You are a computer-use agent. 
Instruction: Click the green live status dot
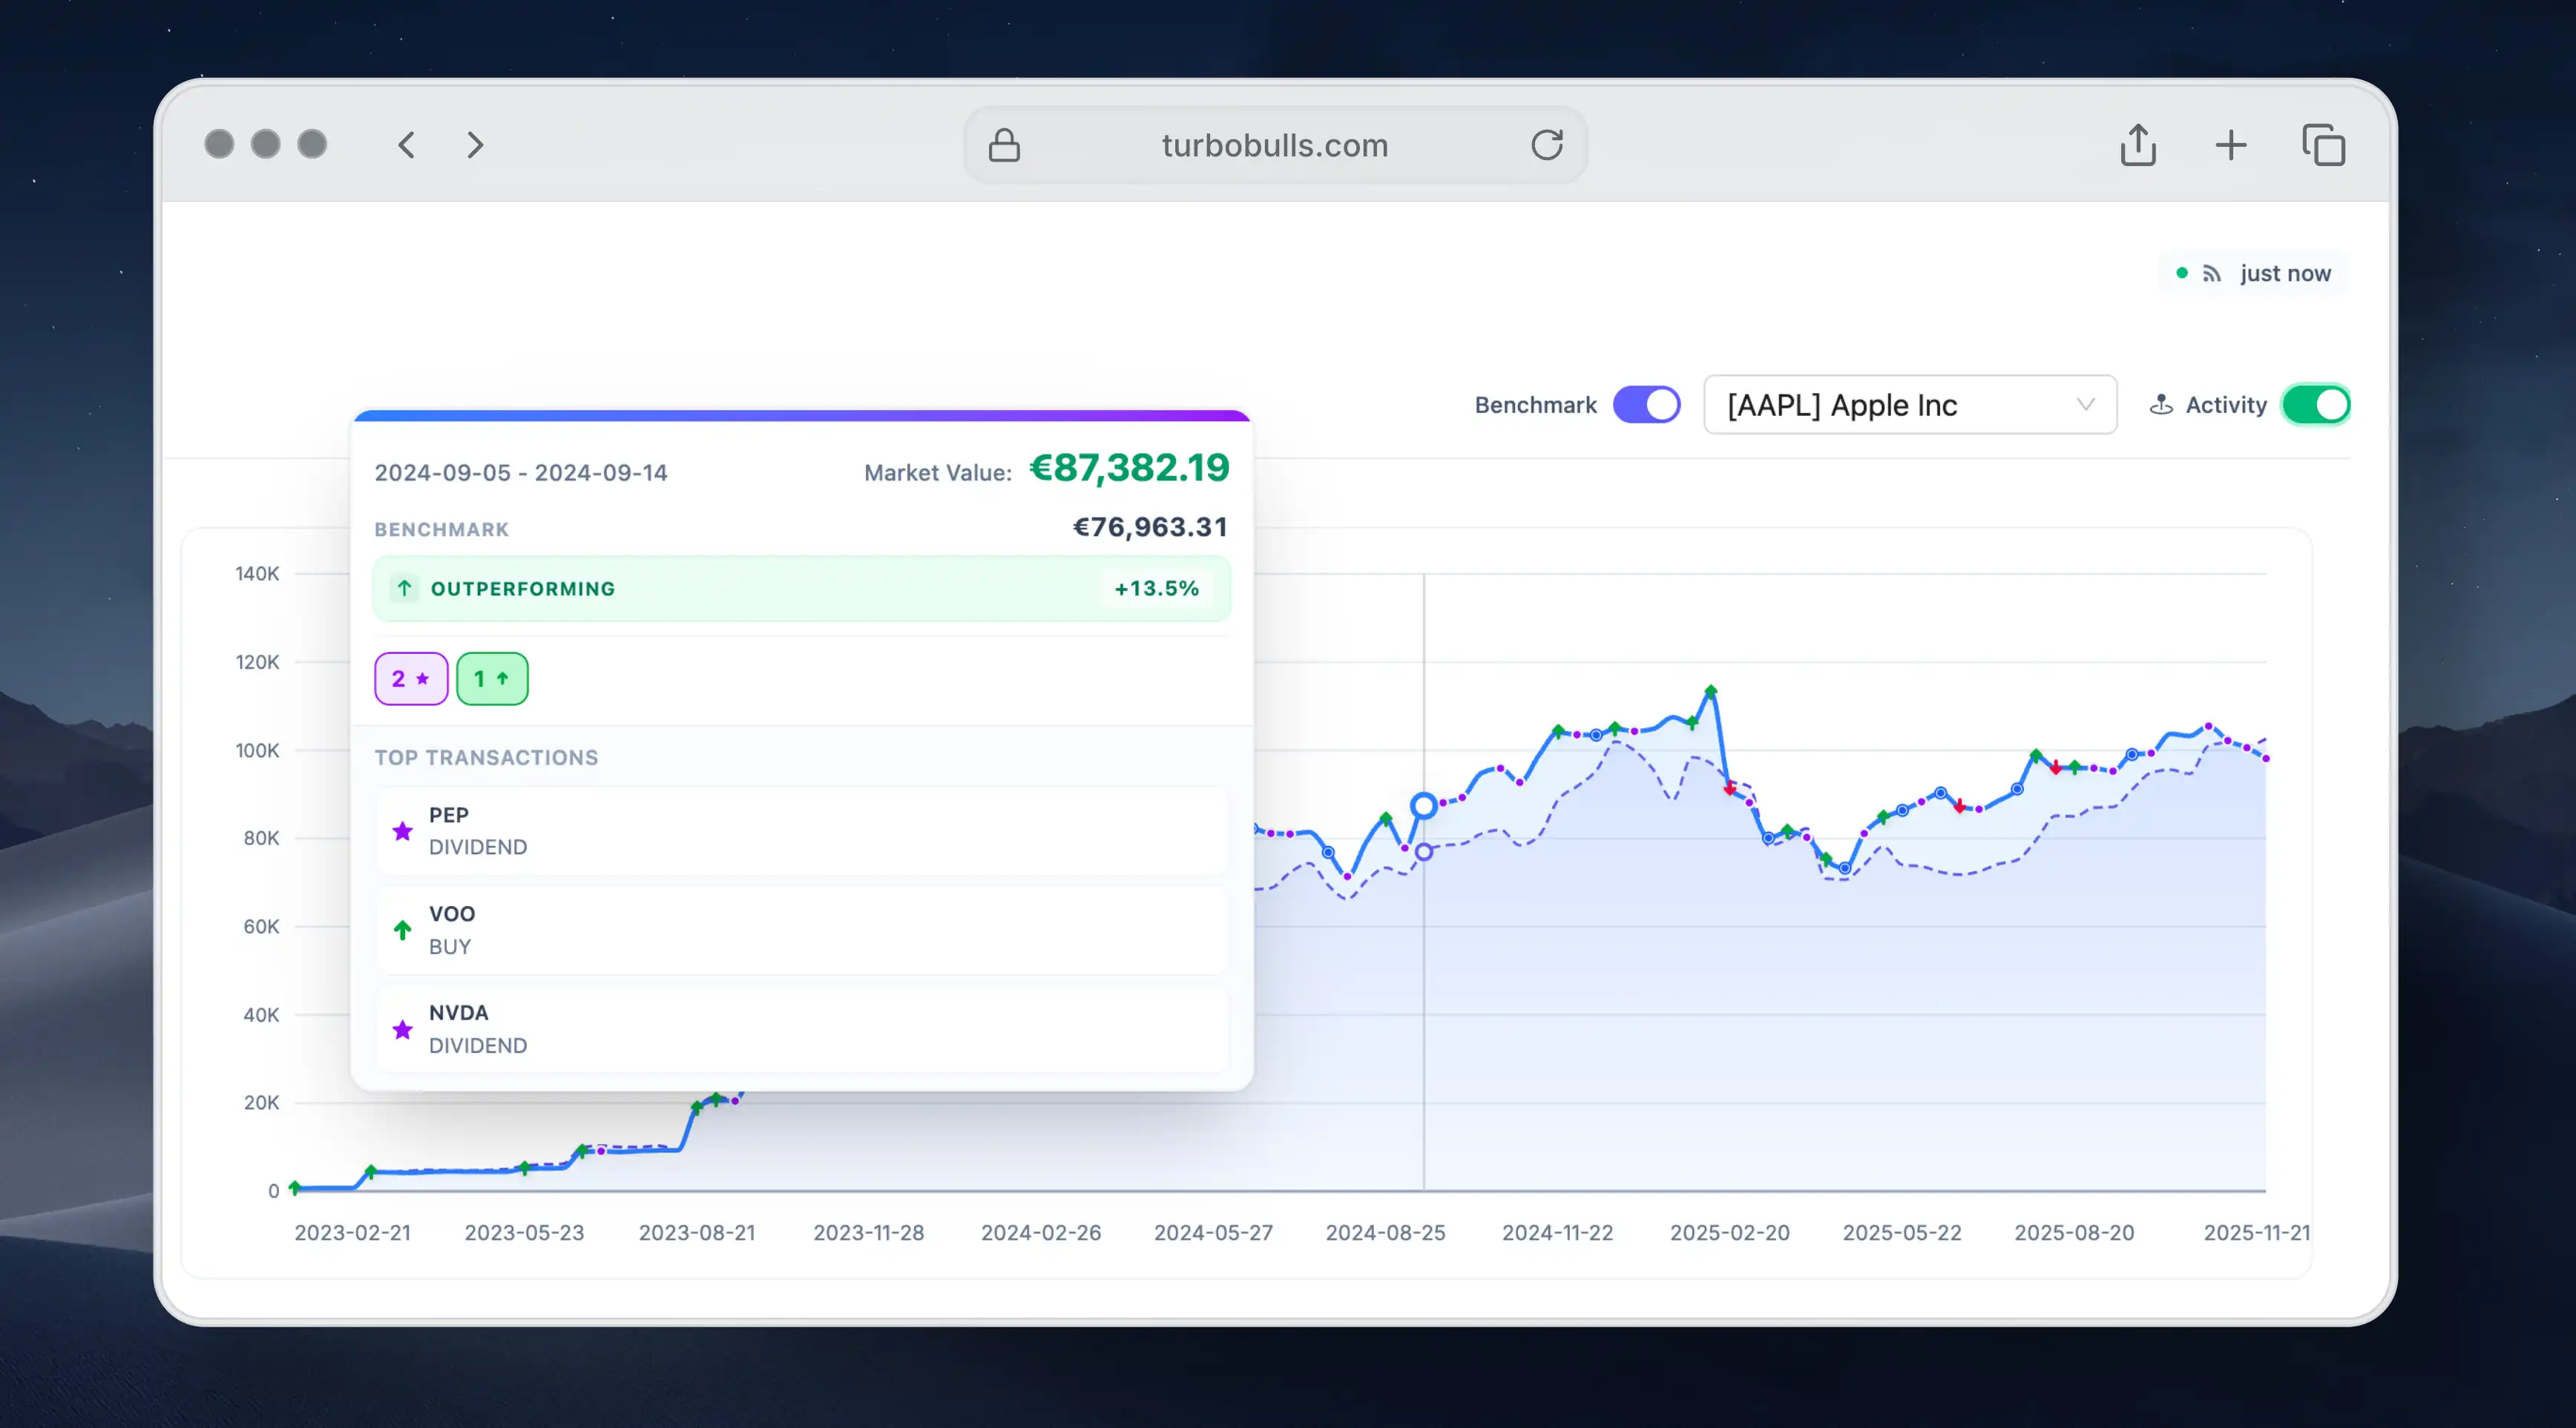click(x=2181, y=273)
